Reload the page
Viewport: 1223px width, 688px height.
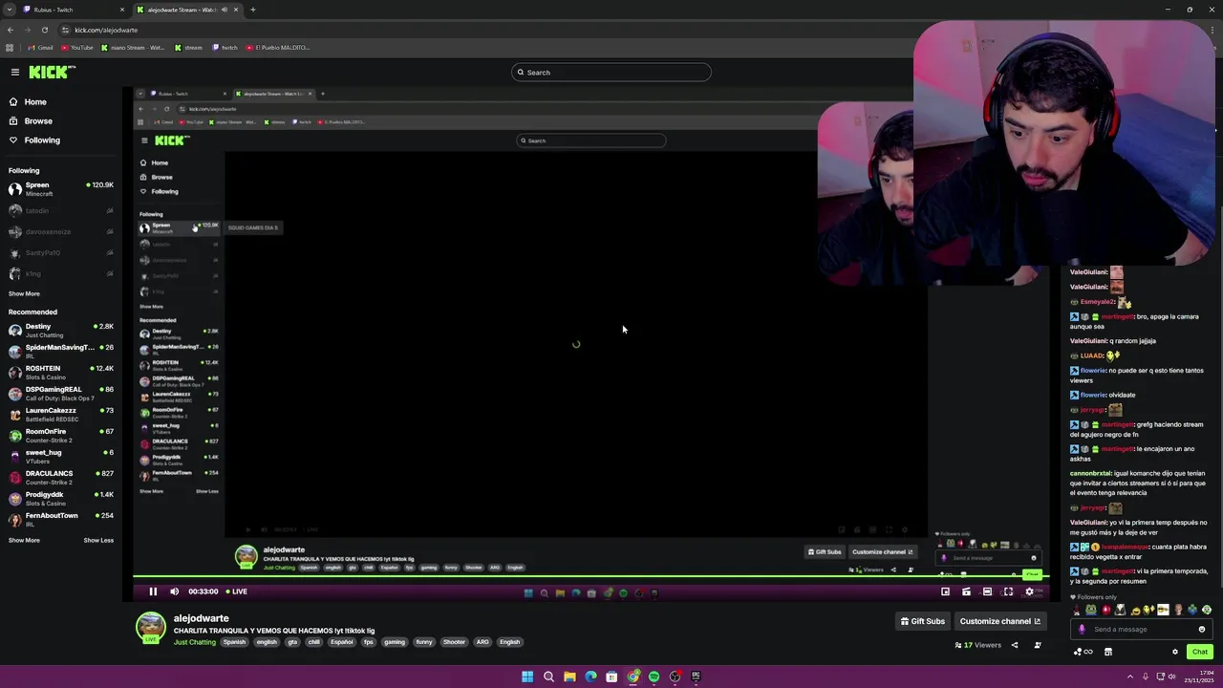click(44, 30)
